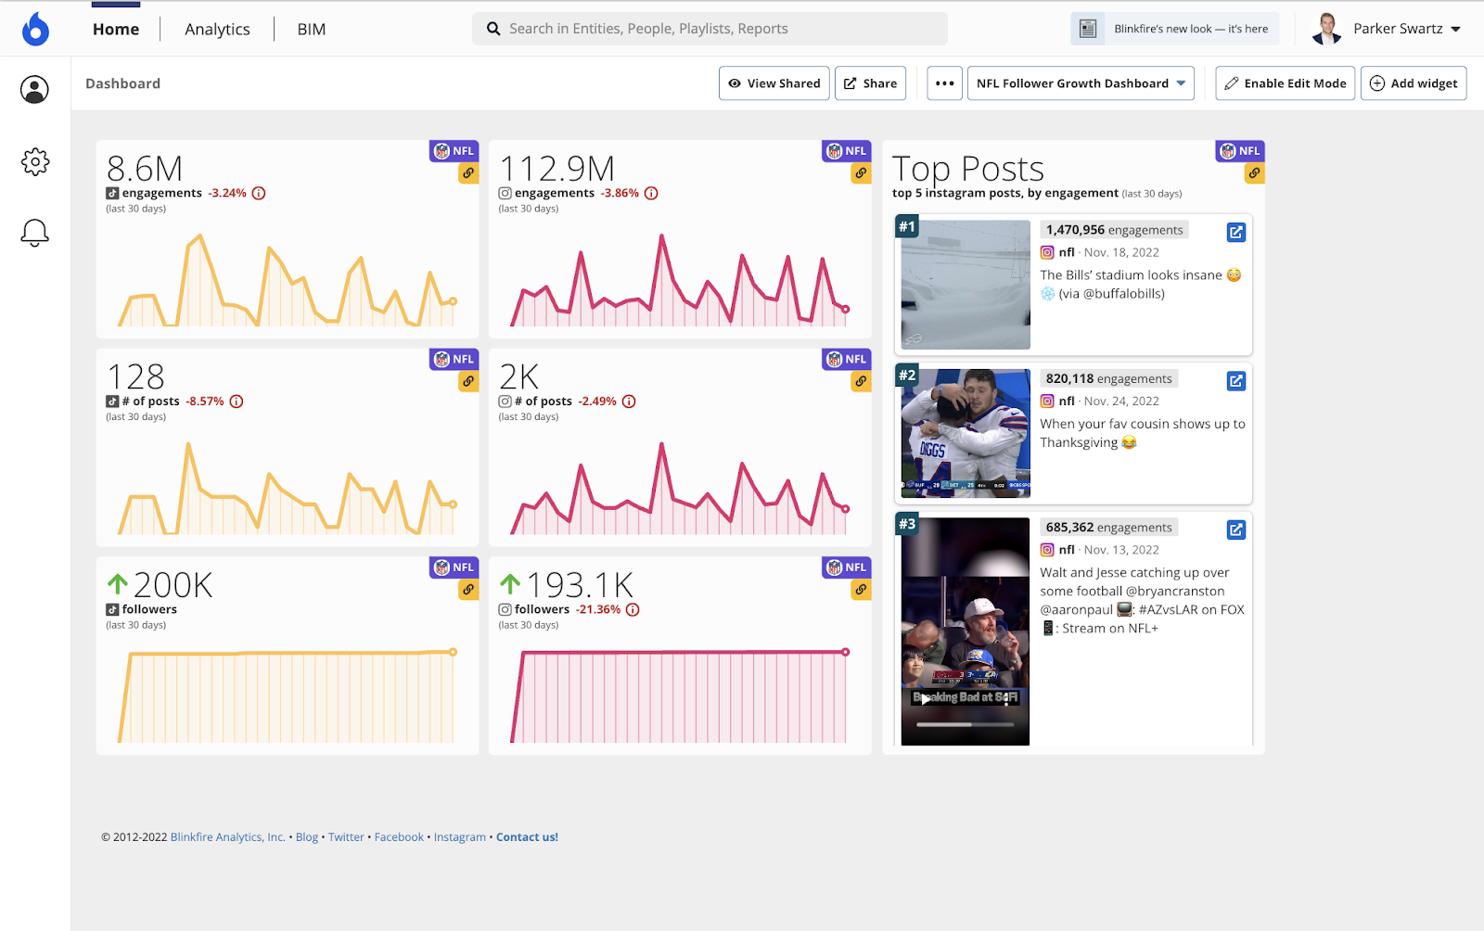Click the 1,470,956 engagements label
The height and width of the screenshot is (931, 1484).
(1114, 230)
